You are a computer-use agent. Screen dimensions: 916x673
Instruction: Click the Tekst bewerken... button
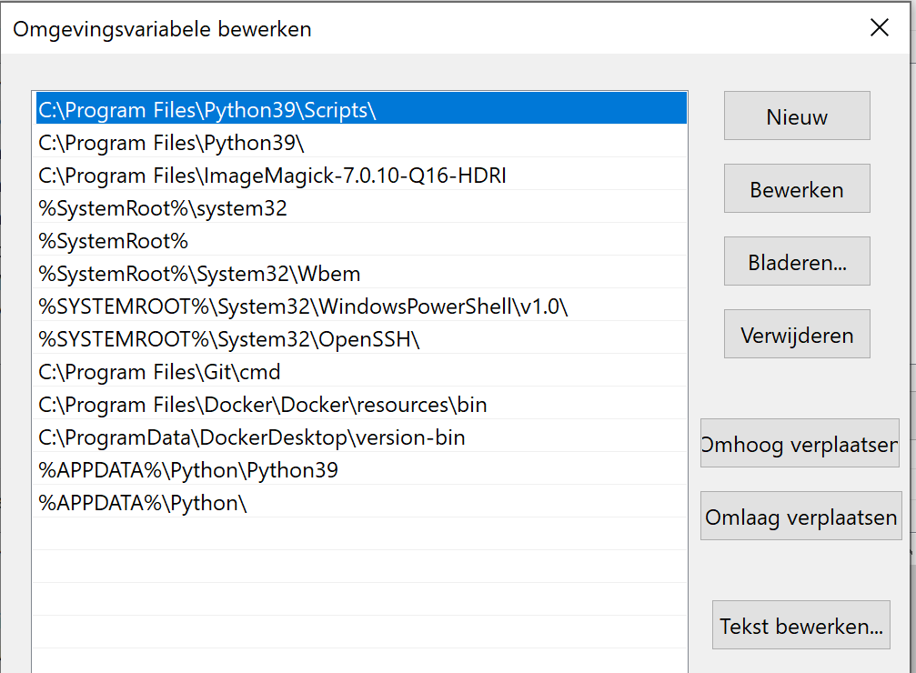tap(800, 626)
